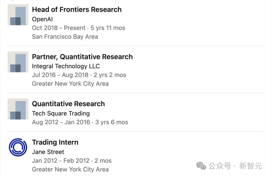The image size is (271, 177).
Task: Click the Jane Street circular logo
Action: (18, 147)
